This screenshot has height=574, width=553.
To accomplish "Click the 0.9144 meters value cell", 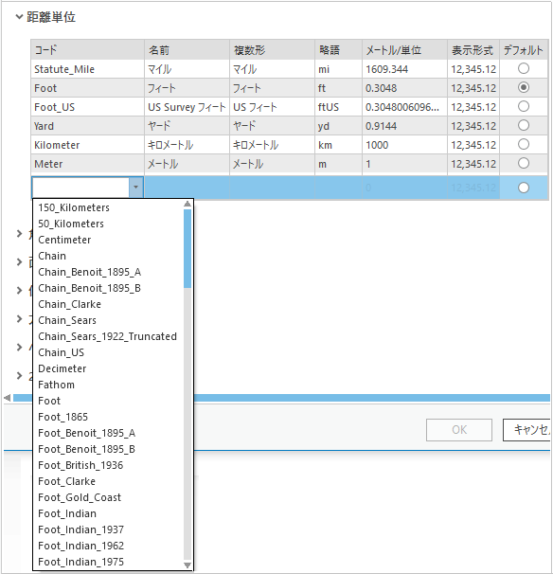I will [x=404, y=126].
